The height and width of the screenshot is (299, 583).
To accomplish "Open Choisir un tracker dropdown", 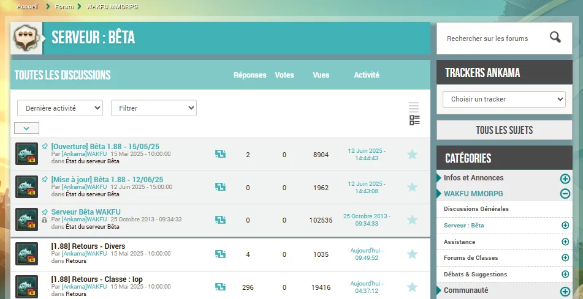I will coord(504,99).
